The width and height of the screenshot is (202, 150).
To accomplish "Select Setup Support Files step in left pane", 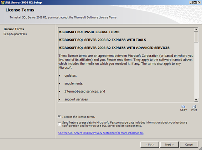I will click(x=15, y=34).
